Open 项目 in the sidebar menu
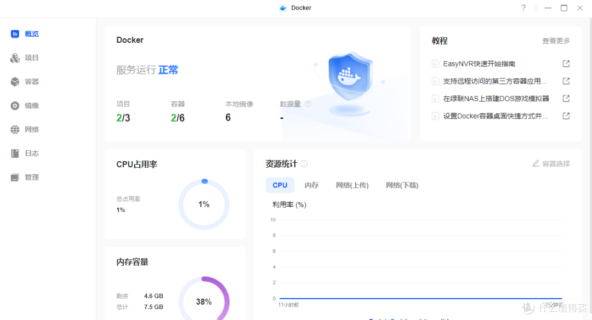Viewport: 592px width, 320px height. click(x=32, y=58)
